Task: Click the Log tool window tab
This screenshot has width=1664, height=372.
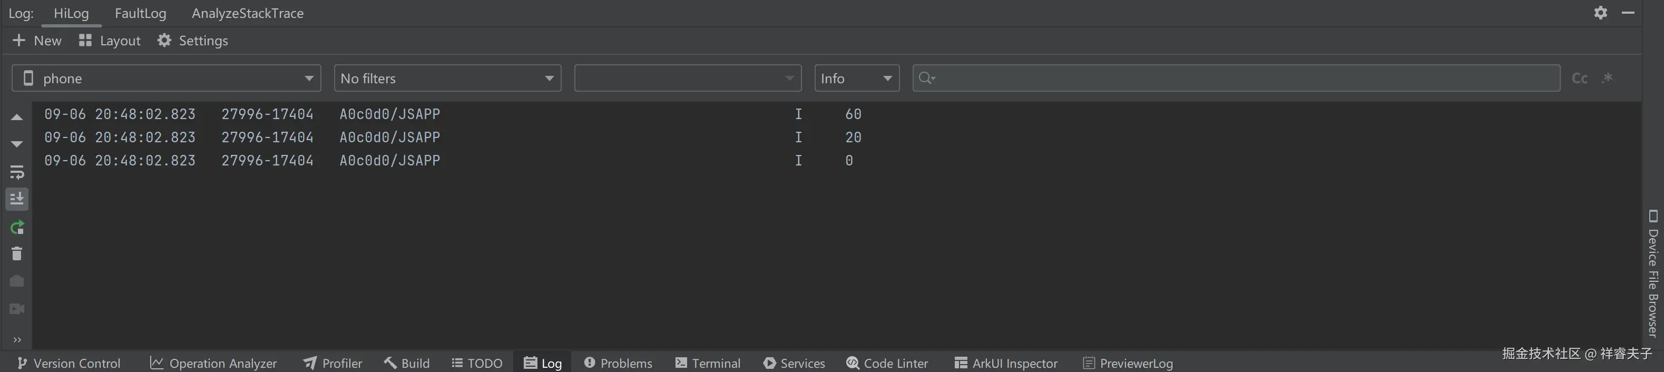Action: point(543,363)
